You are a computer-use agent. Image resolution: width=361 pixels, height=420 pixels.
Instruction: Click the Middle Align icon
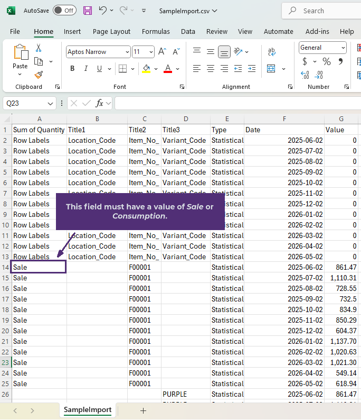[x=211, y=51]
